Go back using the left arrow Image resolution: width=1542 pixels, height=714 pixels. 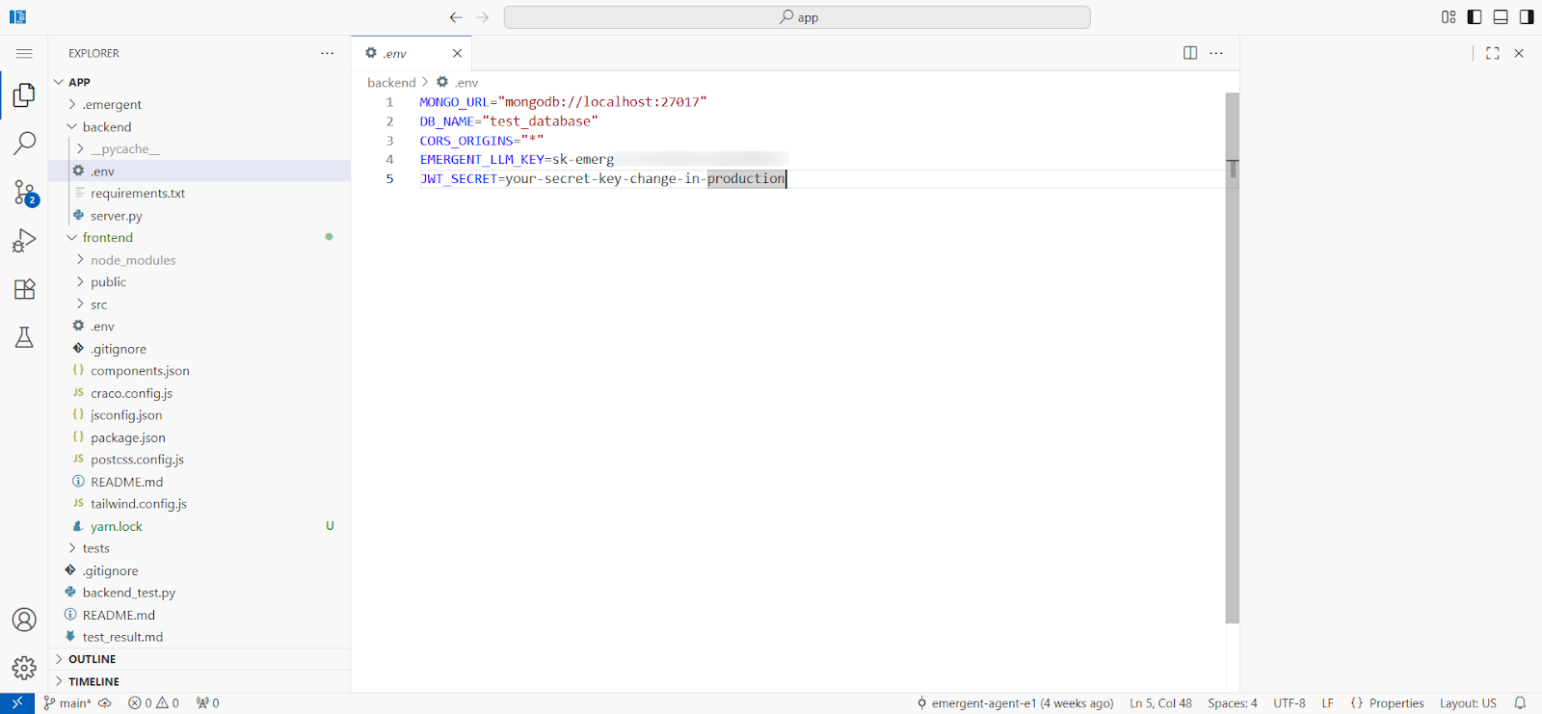tap(456, 17)
